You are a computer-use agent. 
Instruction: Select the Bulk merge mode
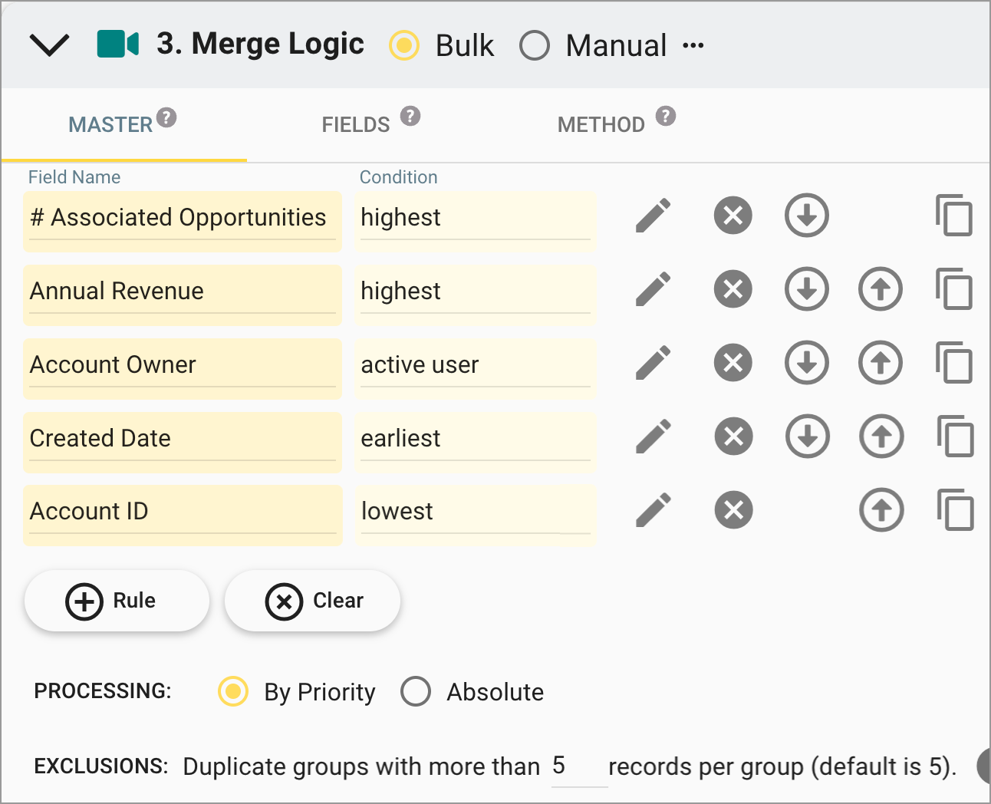[404, 46]
